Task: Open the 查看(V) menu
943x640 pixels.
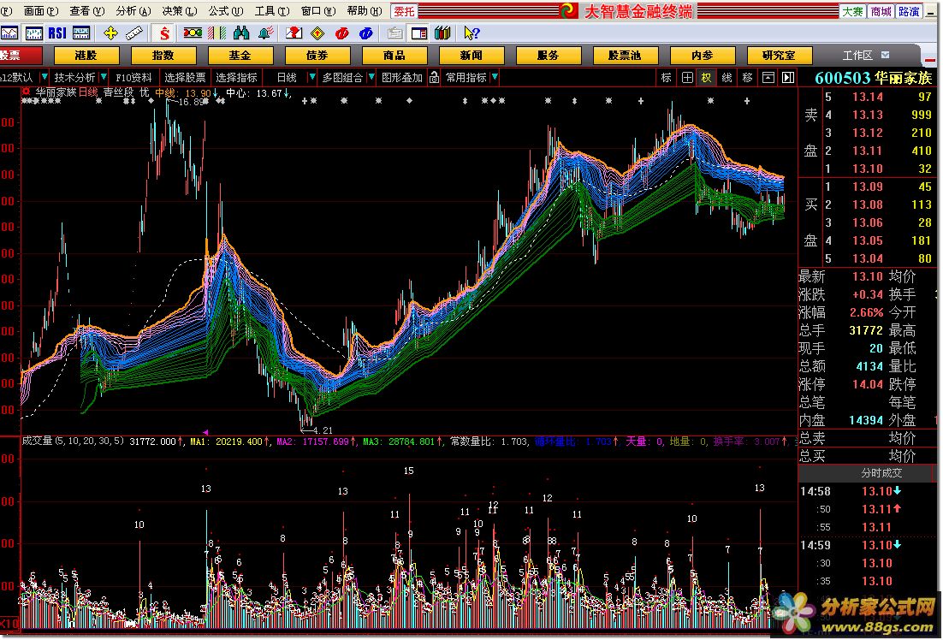Action: [87, 11]
